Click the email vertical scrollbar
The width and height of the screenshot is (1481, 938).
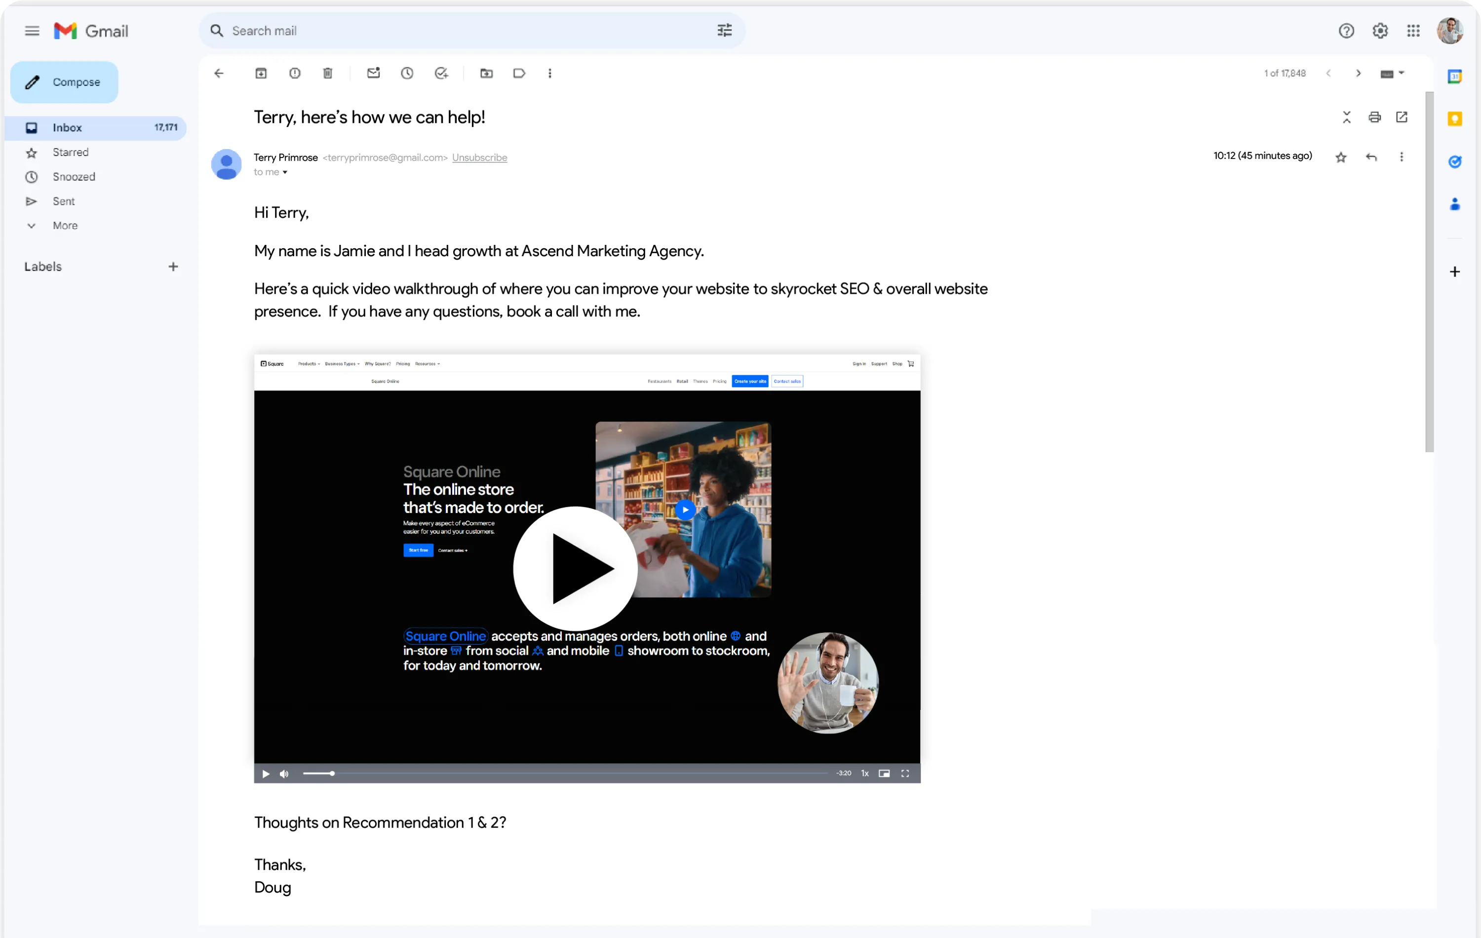coord(1429,272)
